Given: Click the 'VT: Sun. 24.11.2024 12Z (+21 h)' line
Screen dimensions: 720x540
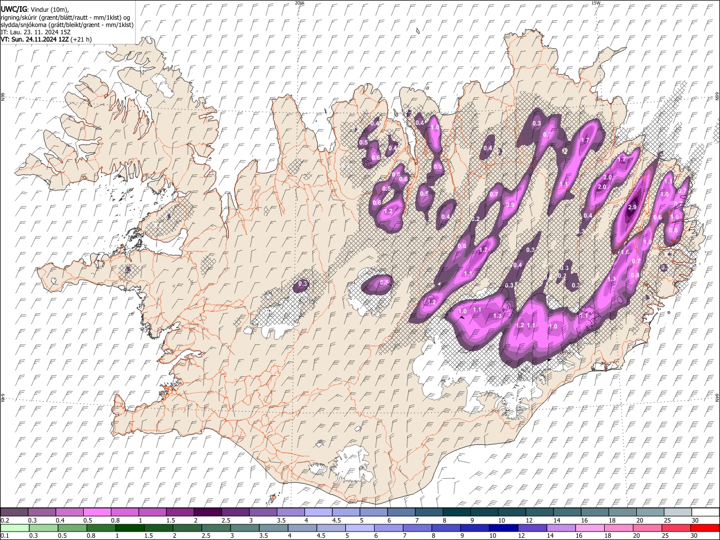Looking at the screenshot, I should coord(46,39).
